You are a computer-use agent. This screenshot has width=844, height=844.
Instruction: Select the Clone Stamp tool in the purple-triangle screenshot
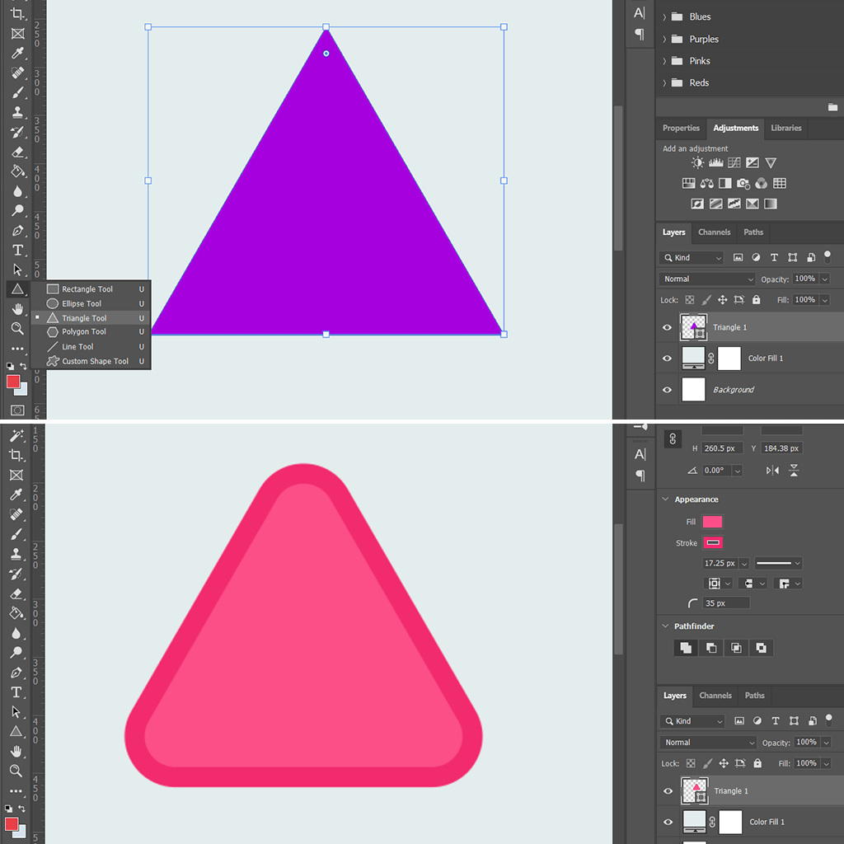17,112
